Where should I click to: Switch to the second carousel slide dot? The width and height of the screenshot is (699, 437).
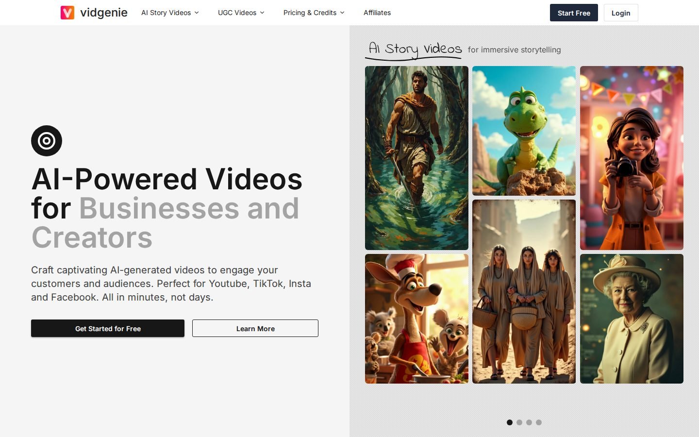519,422
